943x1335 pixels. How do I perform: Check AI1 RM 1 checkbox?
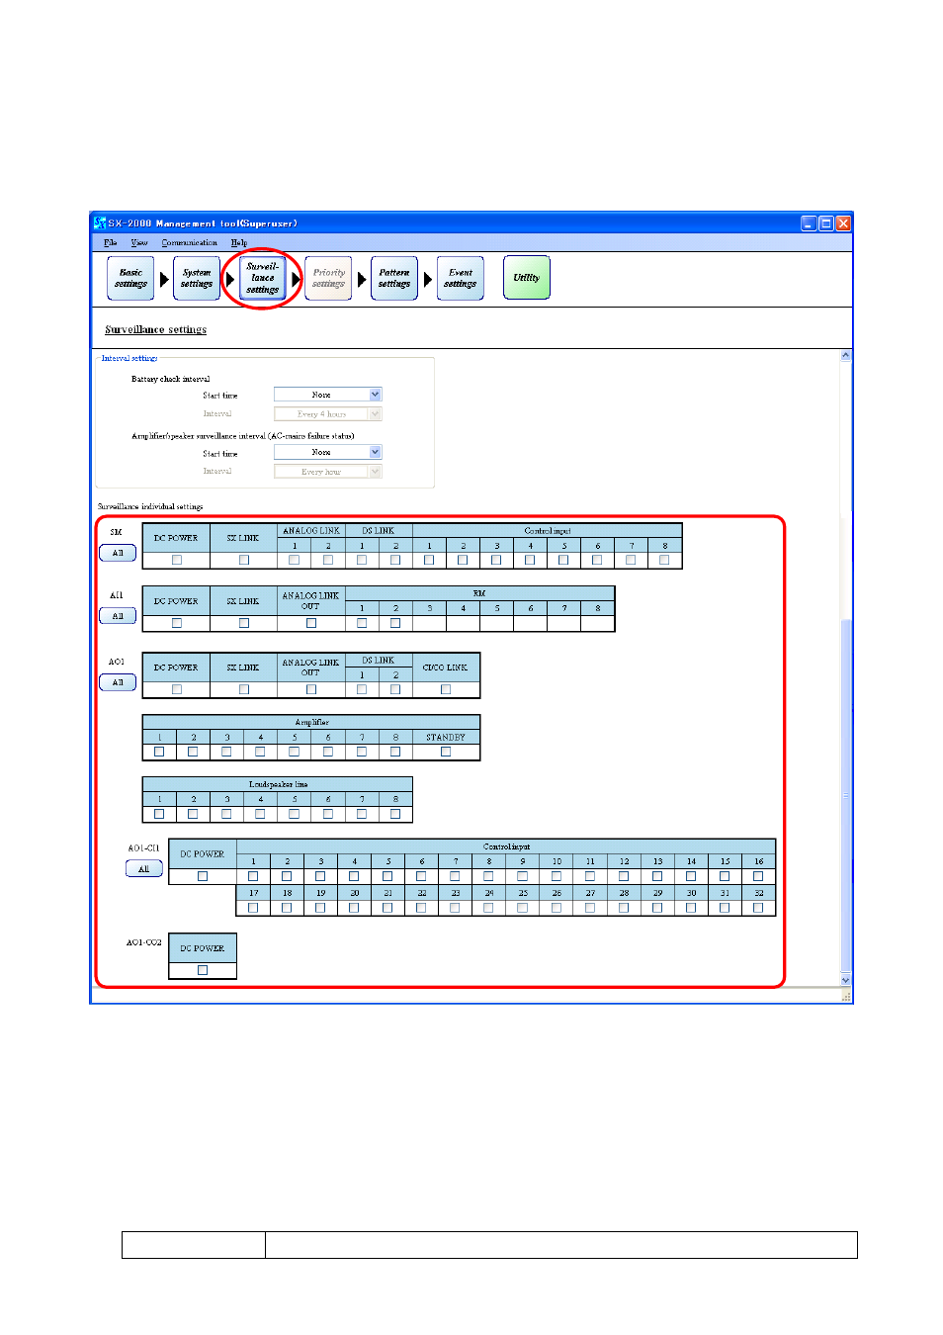pos(362,623)
